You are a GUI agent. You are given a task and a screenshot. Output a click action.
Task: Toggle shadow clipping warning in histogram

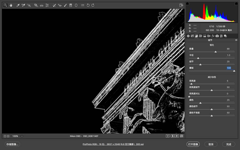187,3
